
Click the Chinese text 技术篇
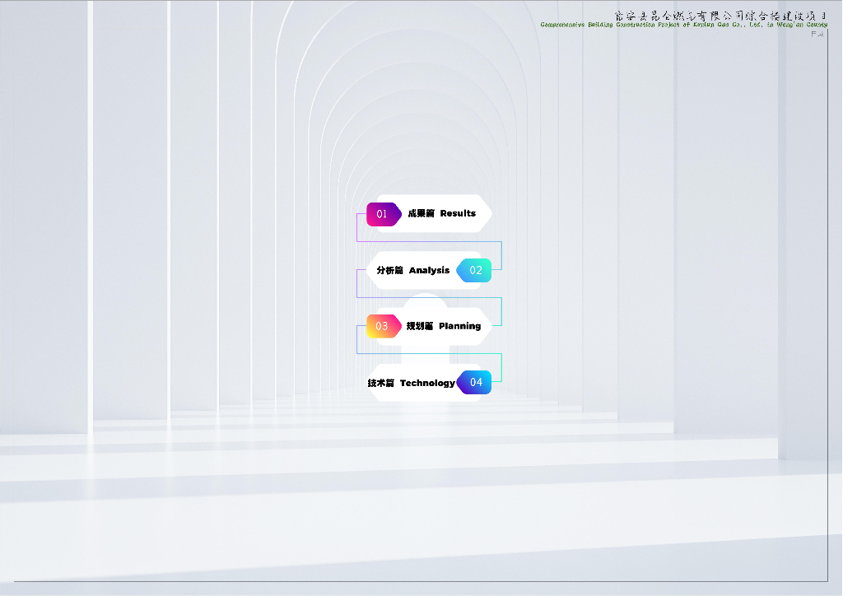point(381,383)
